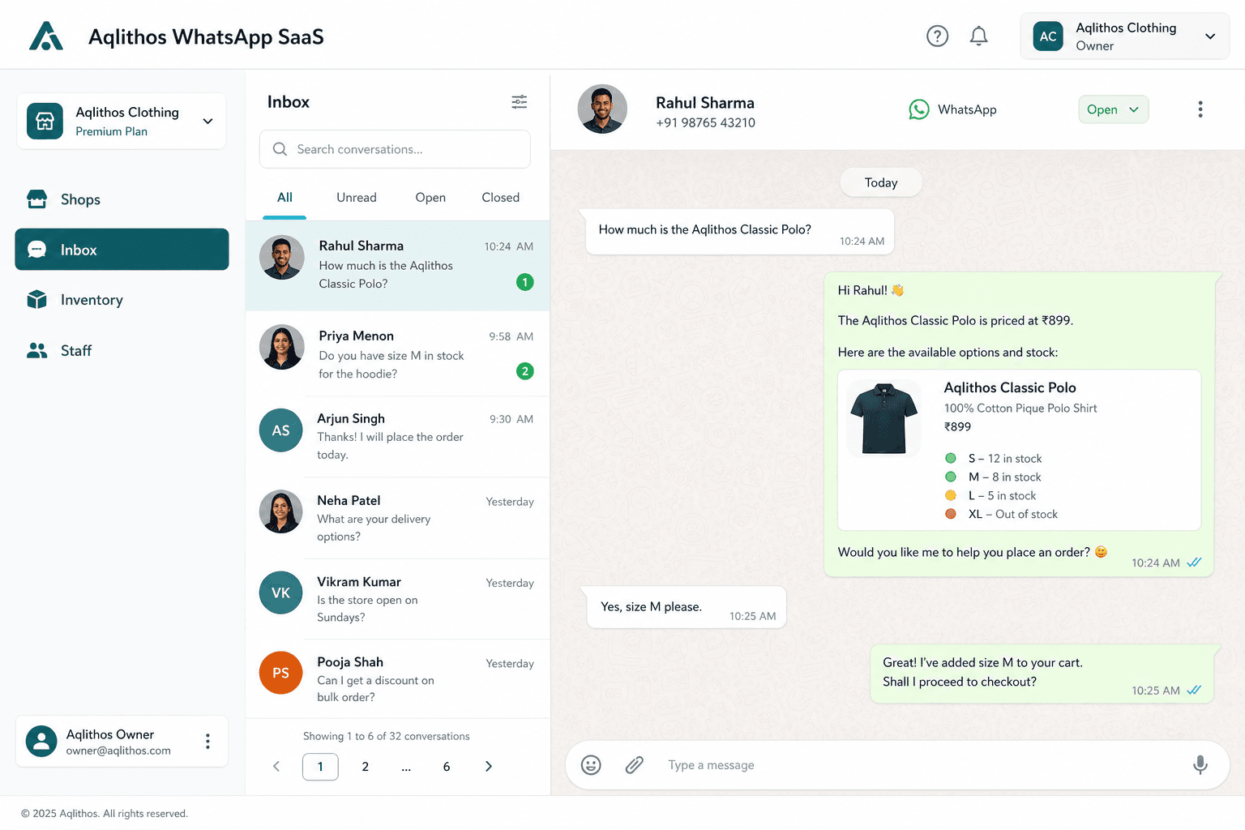Click Neha Patel's profile photo

point(280,511)
